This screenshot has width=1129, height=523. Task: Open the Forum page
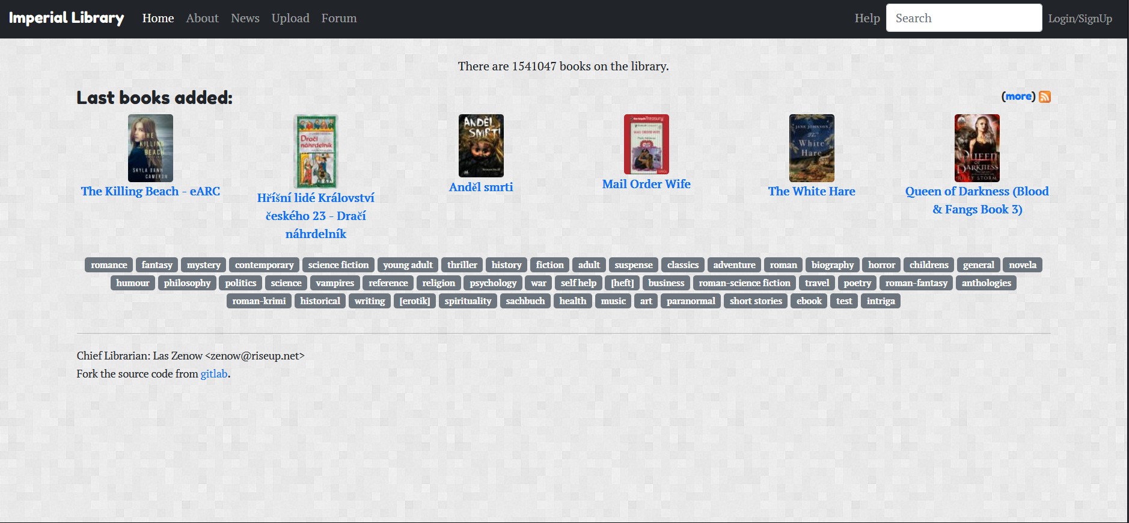(339, 18)
